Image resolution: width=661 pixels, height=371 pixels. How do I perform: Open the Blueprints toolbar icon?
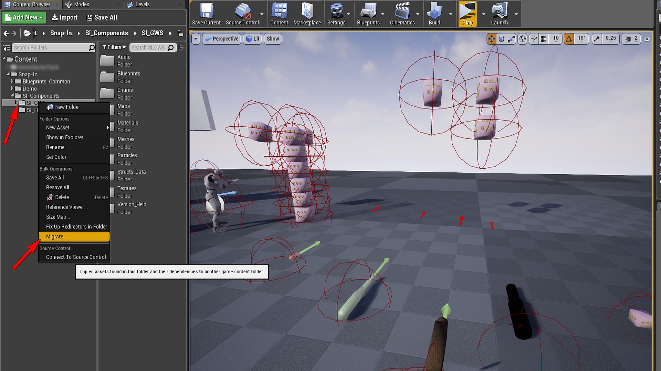coord(368,14)
